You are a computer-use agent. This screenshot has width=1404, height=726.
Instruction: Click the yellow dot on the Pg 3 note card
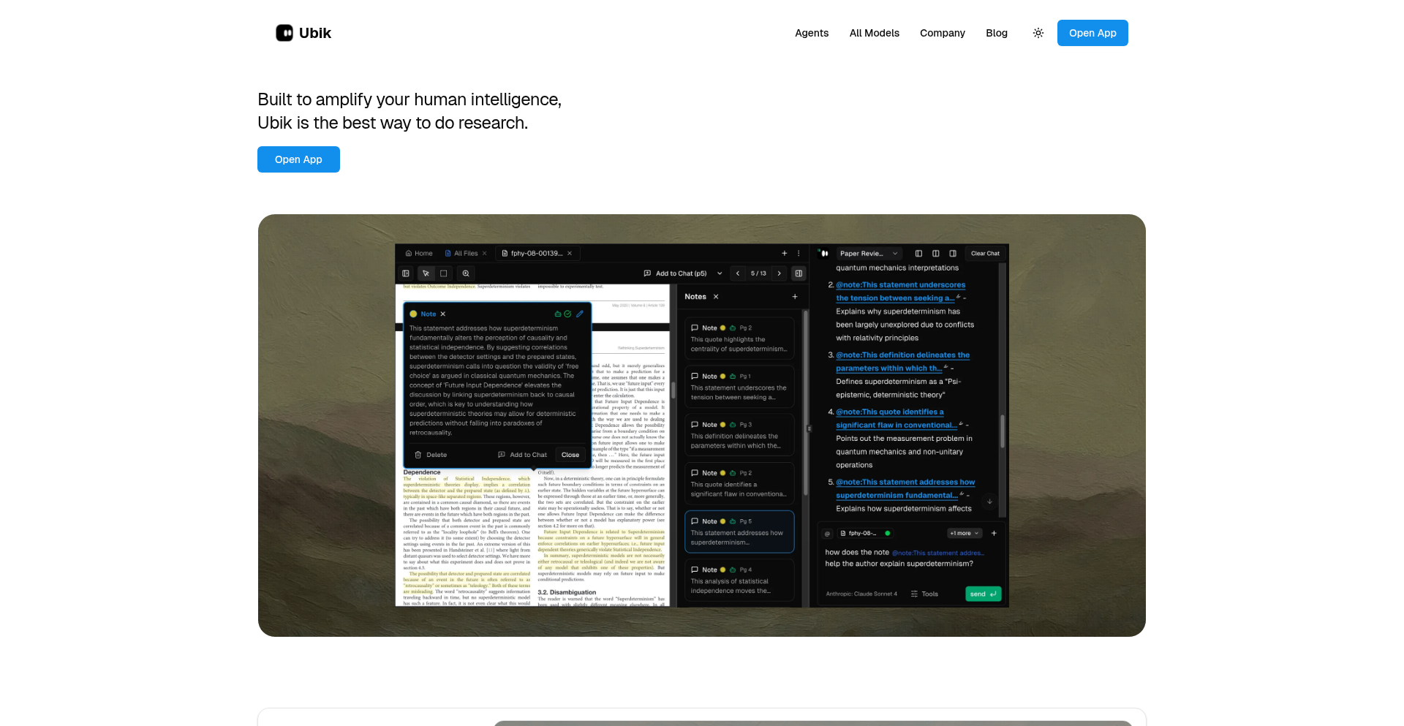click(723, 425)
